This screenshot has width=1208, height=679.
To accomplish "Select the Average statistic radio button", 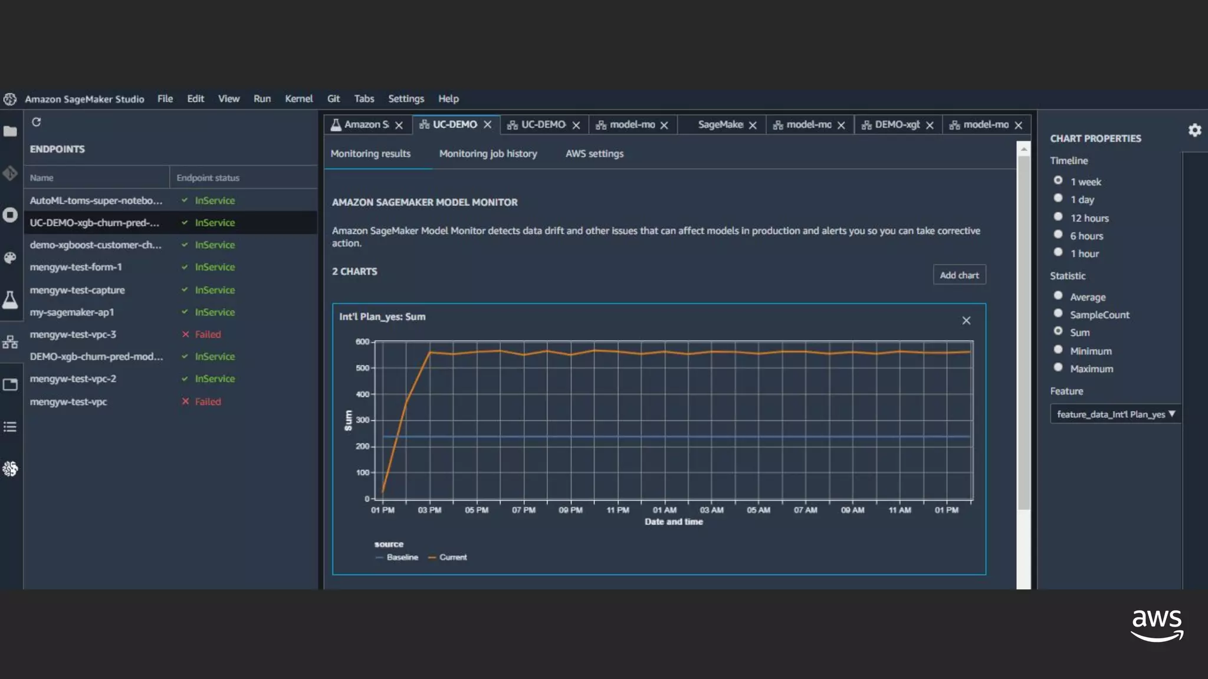I will pos(1058,296).
